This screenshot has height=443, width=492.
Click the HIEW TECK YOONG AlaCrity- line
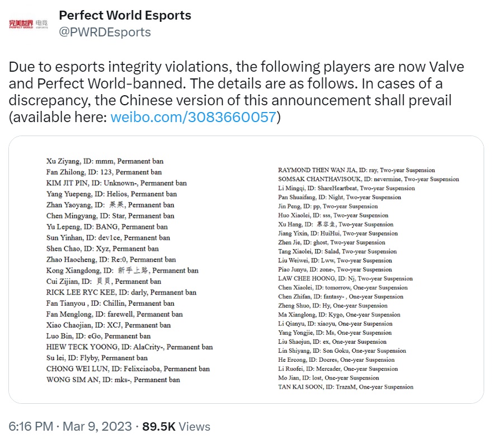129,347
